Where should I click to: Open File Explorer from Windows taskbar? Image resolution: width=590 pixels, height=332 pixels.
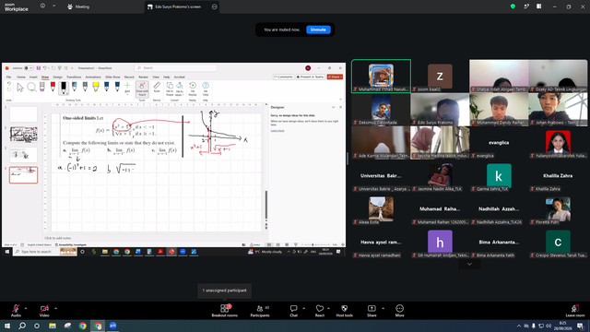tap(53, 326)
